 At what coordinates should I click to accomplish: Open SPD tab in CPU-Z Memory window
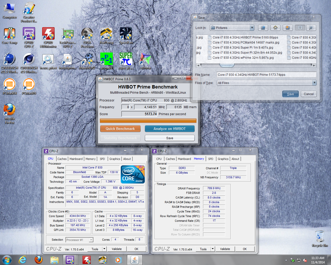tap(211, 159)
